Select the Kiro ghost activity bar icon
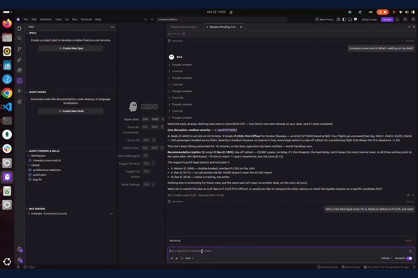 click(19, 81)
